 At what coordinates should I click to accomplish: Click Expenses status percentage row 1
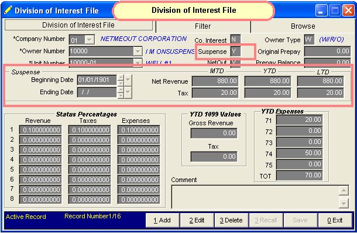coord(139,130)
